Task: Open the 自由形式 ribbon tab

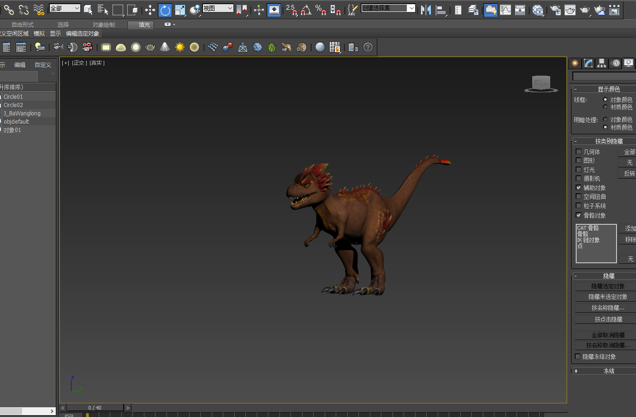Action: tap(23, 25)
